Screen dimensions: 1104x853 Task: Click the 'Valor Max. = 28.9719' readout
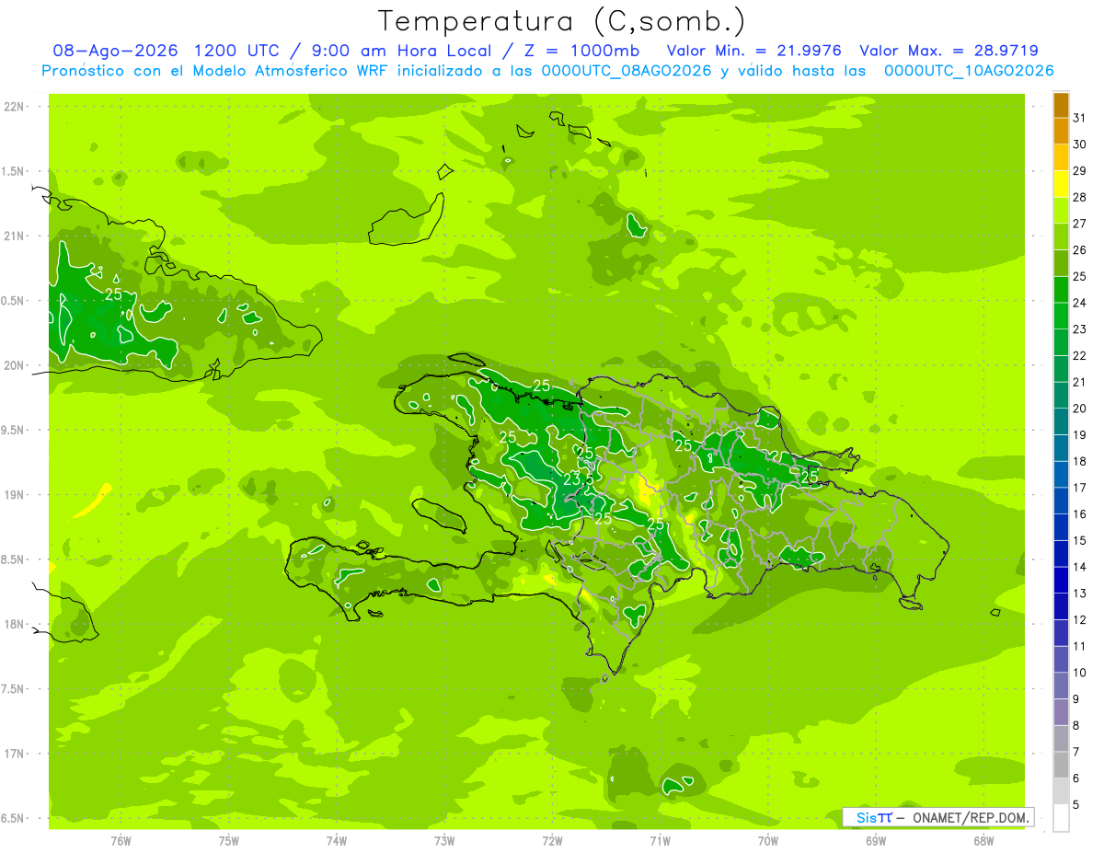pos(949,51)
